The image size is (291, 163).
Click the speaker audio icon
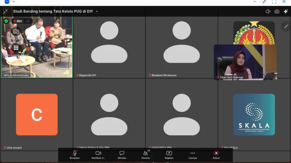(x=268, y=12)
